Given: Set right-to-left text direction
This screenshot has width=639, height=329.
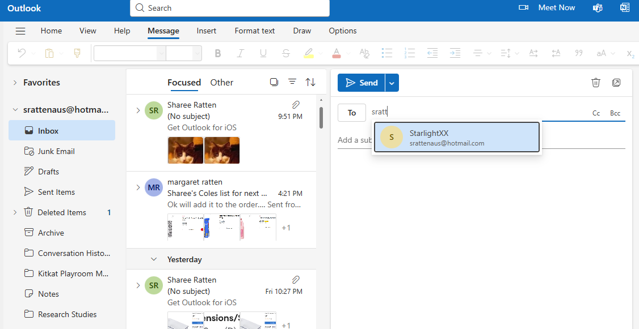Looking at the screenshot, I should coord(556,53).
